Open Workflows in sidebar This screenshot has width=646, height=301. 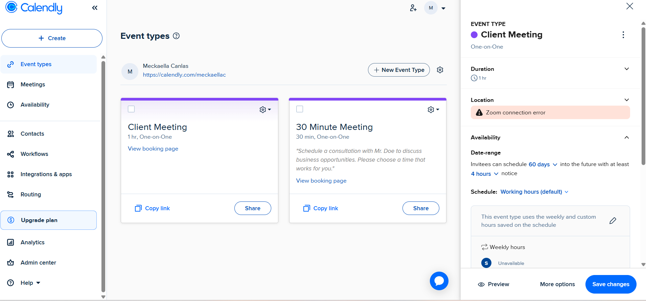click(34, 154)
